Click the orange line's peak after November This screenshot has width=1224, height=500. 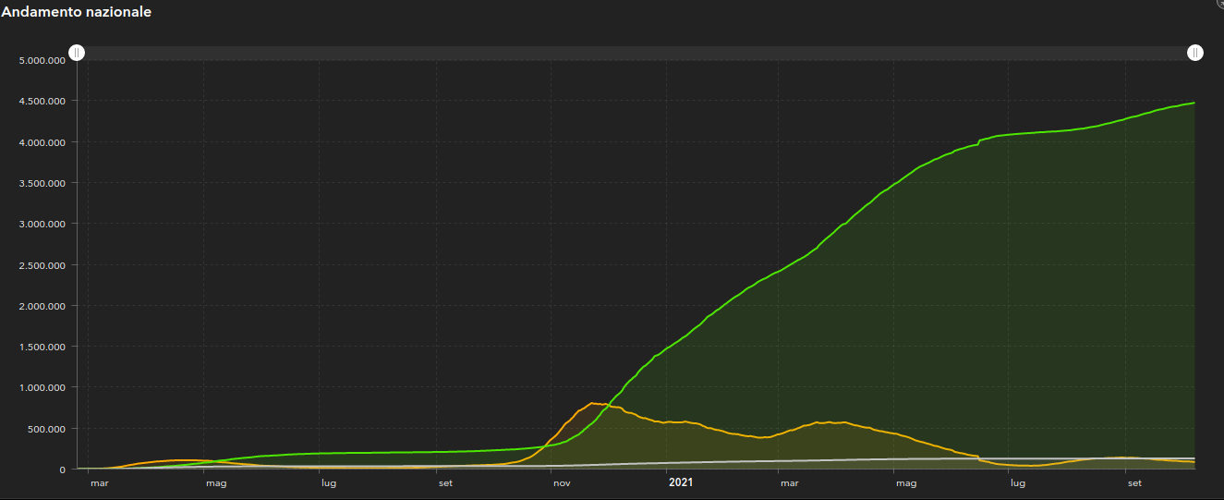[592, 403]
